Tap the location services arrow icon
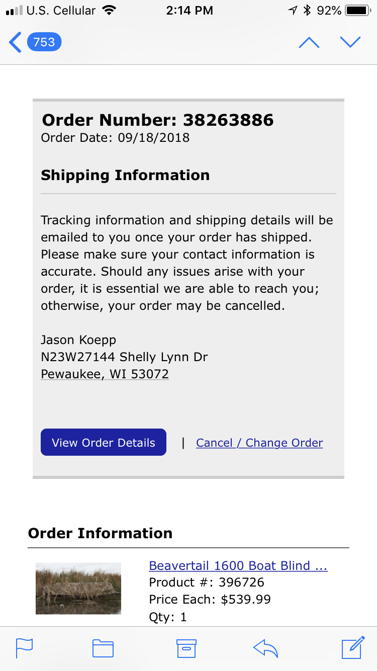Viewport: 377px width, 671px height. pos(293,10)
